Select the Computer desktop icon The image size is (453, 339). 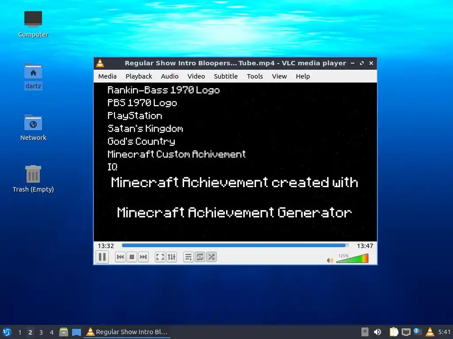(x=33, y=24)
